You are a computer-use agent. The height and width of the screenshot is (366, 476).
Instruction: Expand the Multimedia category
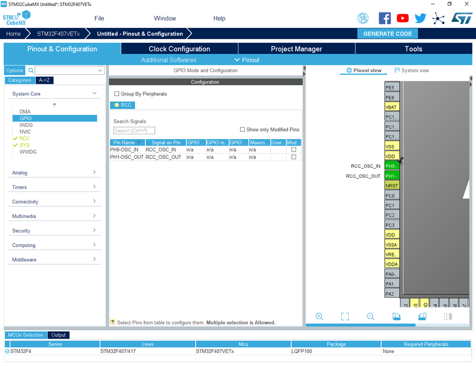(x=94, y=216)
